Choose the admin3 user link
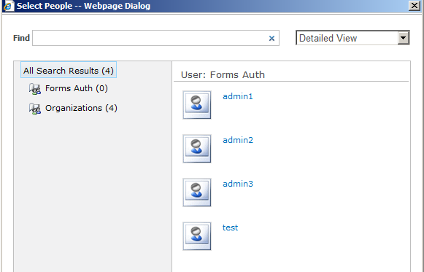424x272 pixels. tap(238, 184)
